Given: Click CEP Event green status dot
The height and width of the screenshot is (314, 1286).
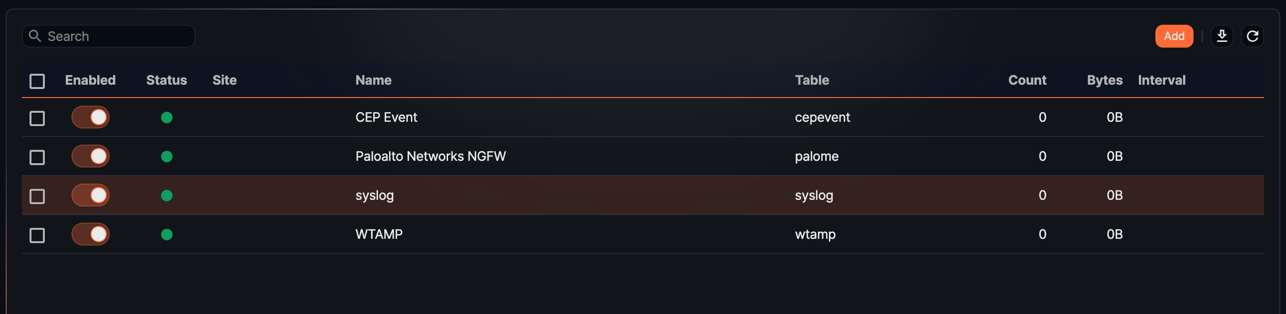Looking at the screenshot, I should [x=167, y=118].
